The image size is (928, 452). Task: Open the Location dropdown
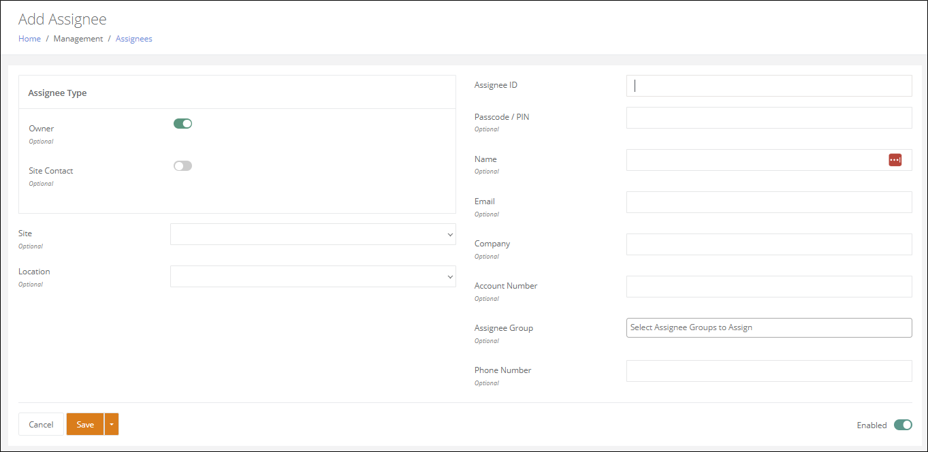[313, 276]
